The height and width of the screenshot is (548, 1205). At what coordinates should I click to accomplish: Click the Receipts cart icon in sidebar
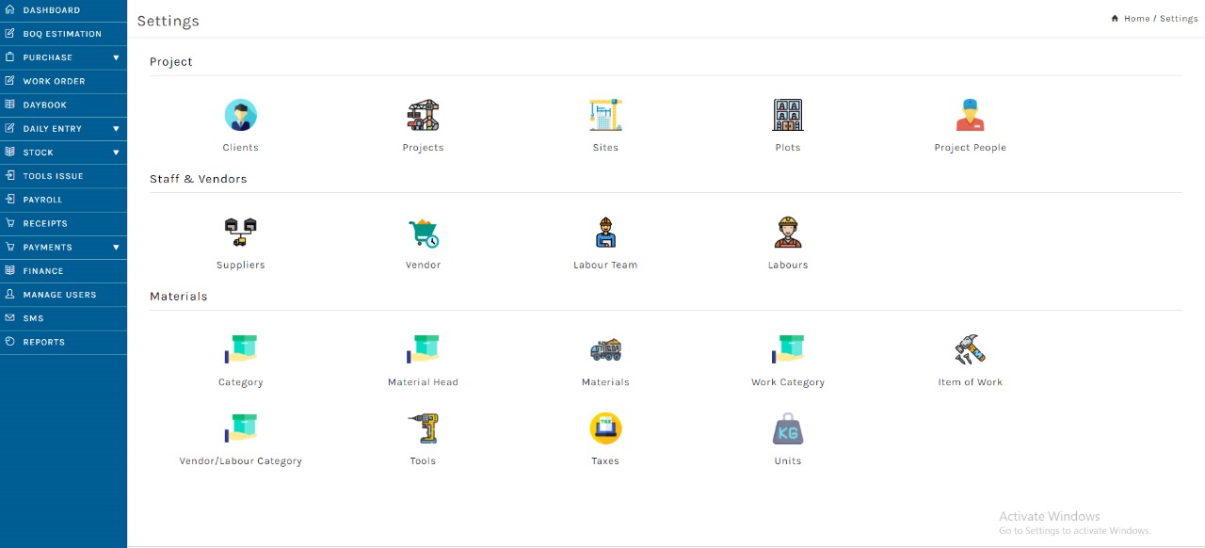(x=9, y=223)
